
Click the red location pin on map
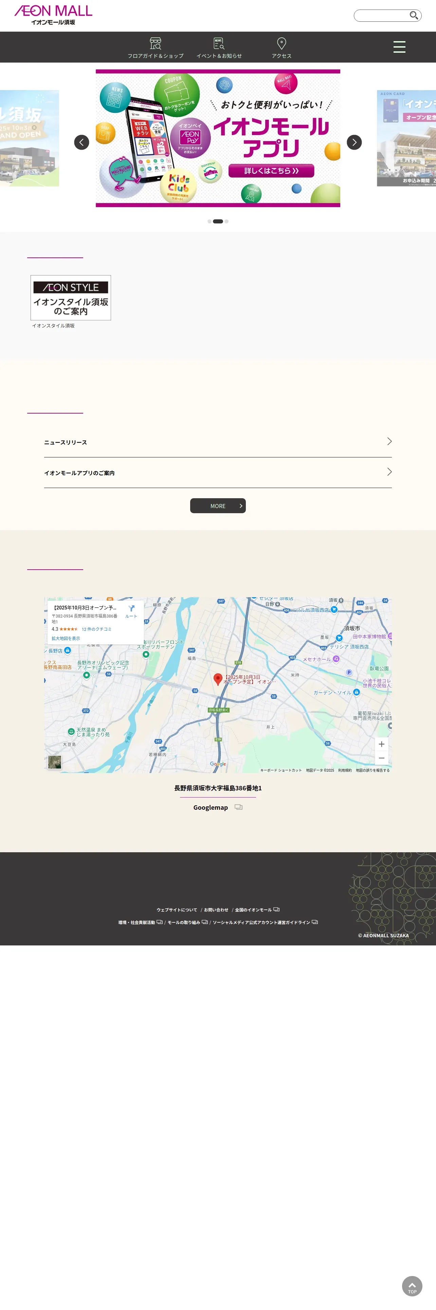pos(218,679)
